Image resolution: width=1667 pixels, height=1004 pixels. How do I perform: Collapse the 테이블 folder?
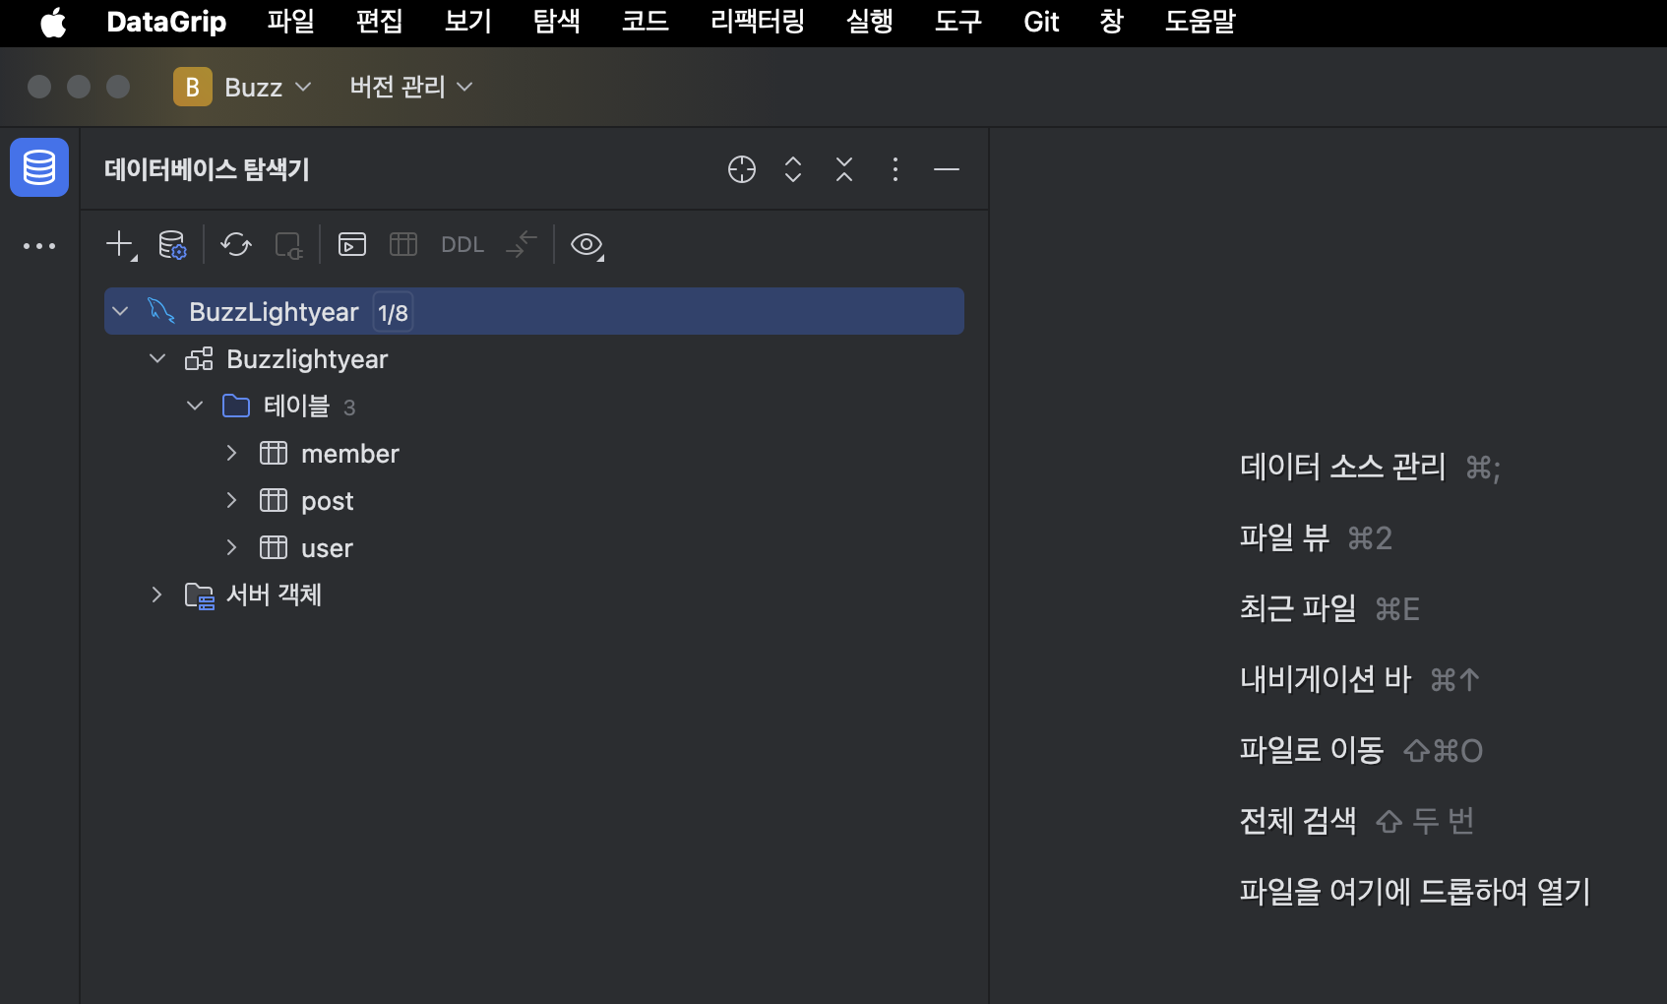pos(195,406)
